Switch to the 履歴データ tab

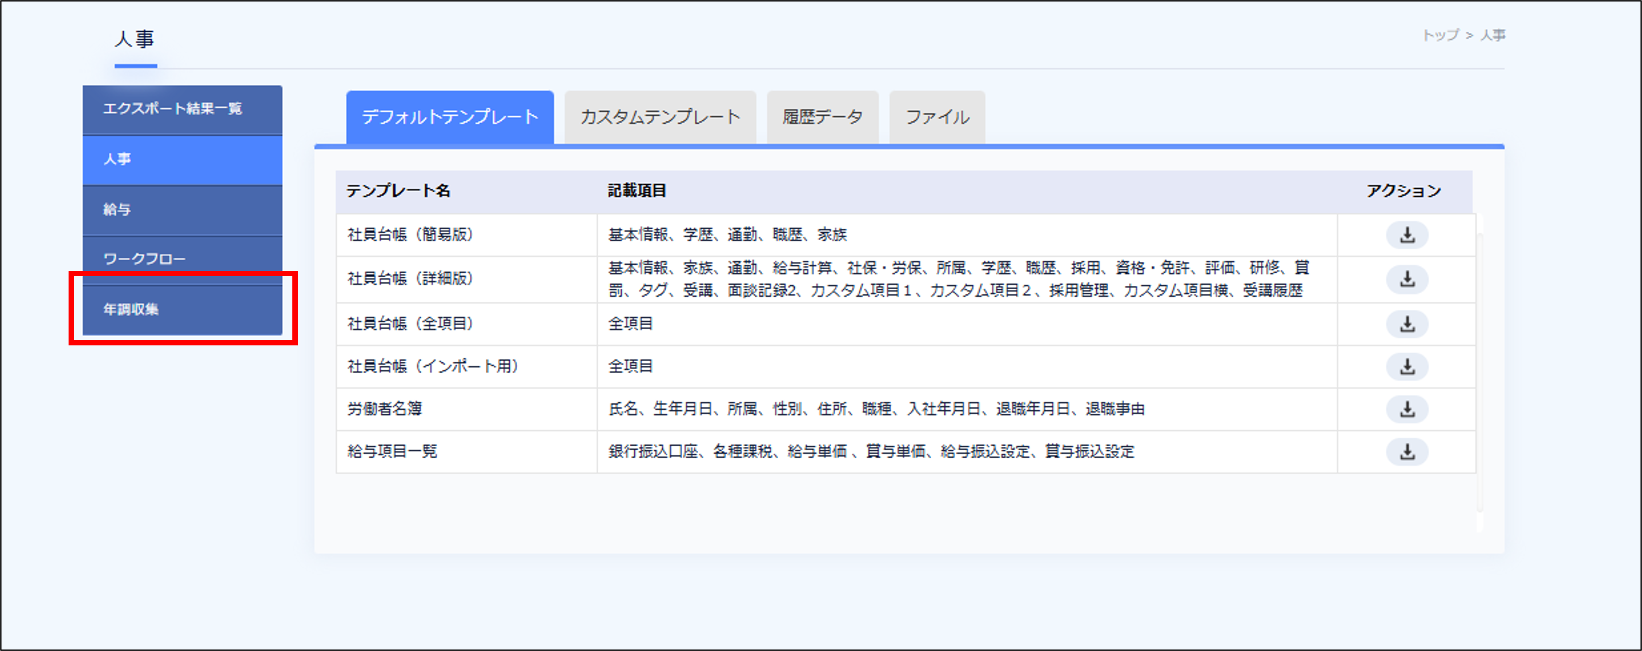821,116
